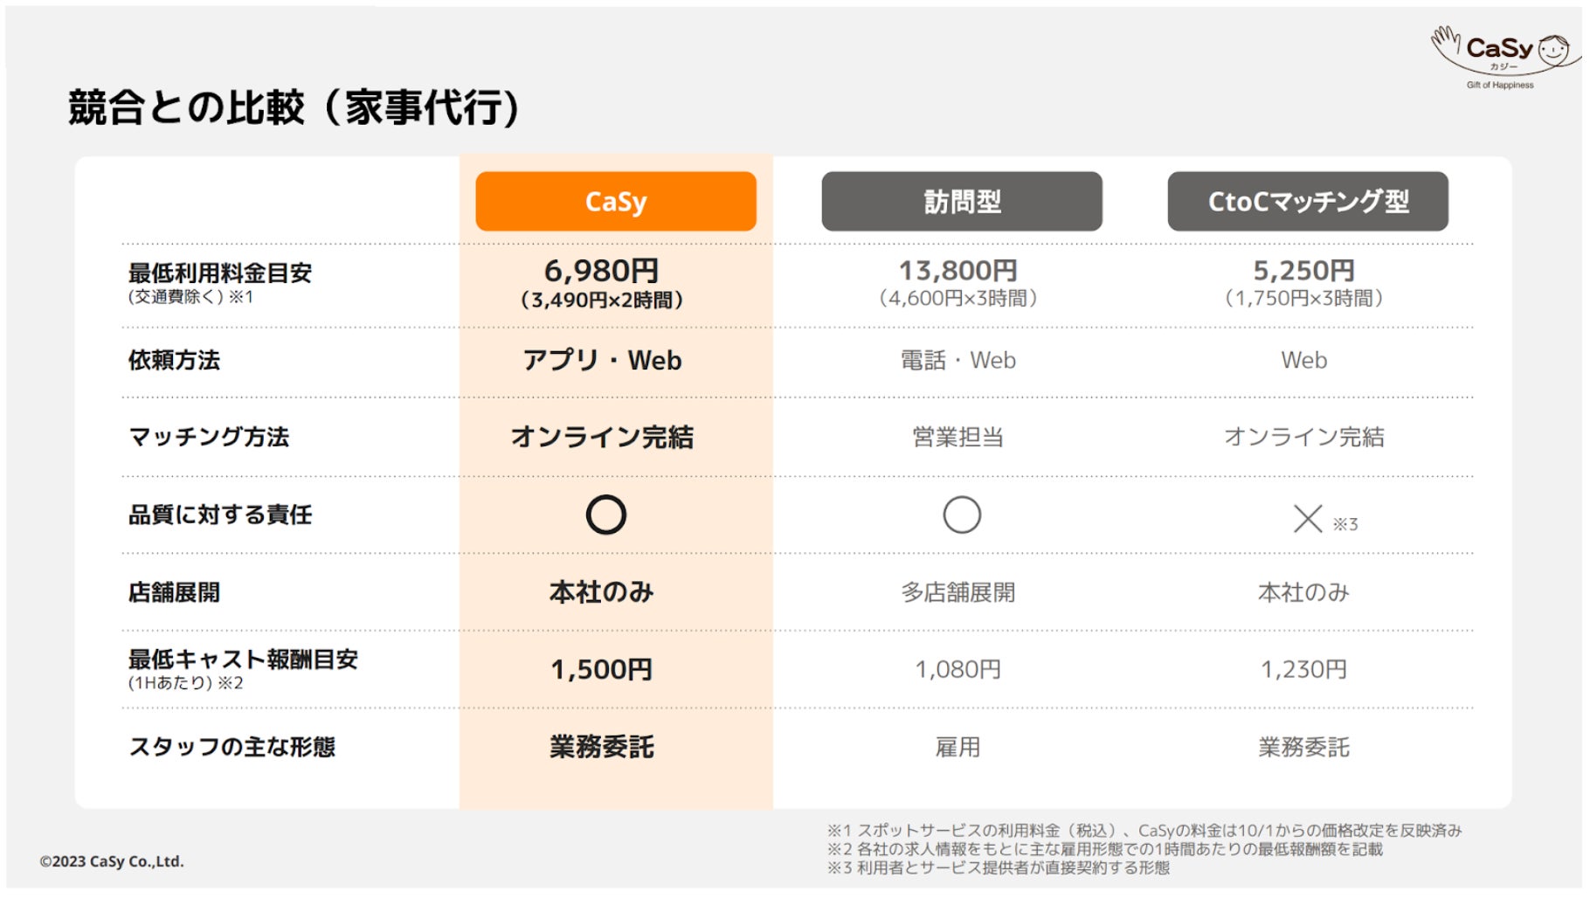
Task: Click the 1,080円 cell
Action: pyautogui.click(x=957, y=670)
